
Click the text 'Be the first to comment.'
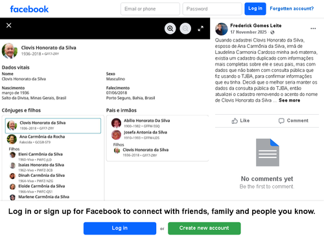coord(267,187)
